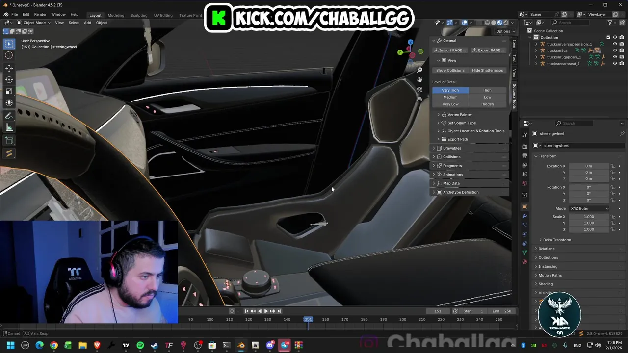This screenshot has height=353, width=628.
Task: Click the Show Collisions button
Action: [450, 70]
